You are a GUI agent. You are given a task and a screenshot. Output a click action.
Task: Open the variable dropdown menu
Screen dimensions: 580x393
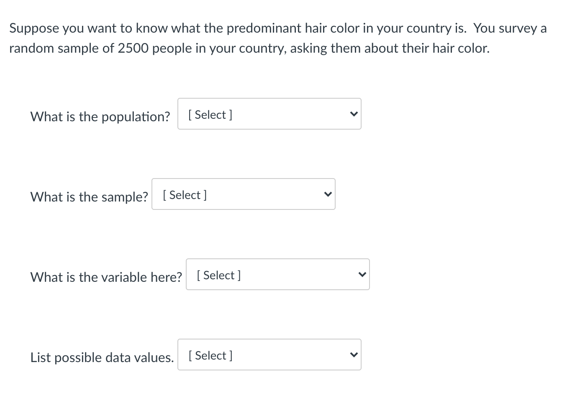click(x=277, y=275)
